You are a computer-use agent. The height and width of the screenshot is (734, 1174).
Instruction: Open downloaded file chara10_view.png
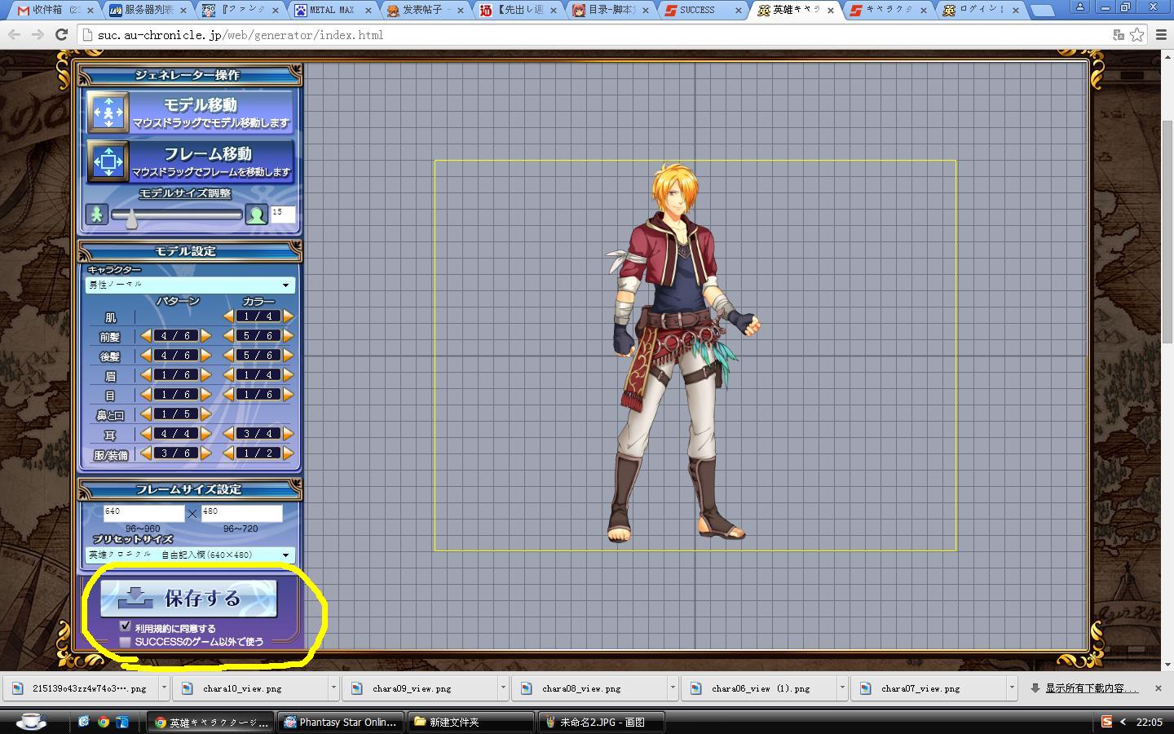250,688
